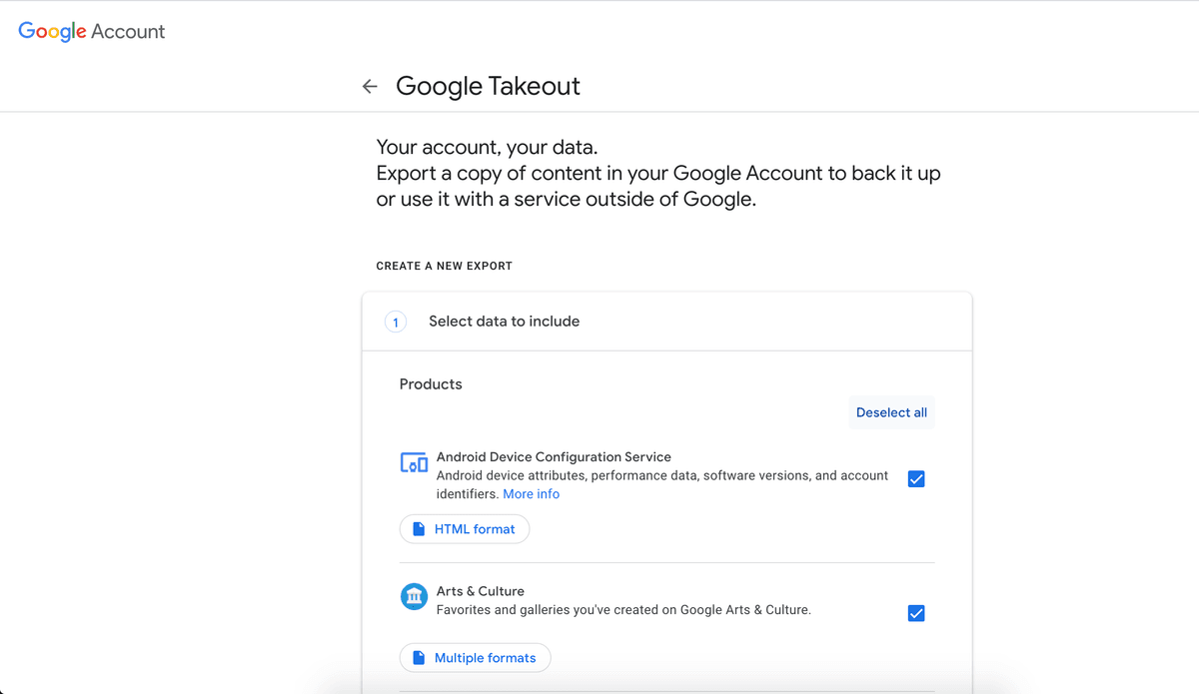
Task: Open the HTML format options
Action: [465, 529]
